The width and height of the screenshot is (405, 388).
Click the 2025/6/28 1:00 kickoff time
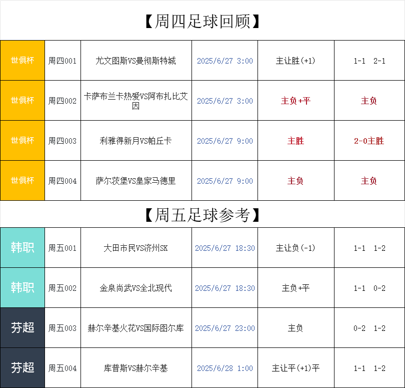point(224,367)
